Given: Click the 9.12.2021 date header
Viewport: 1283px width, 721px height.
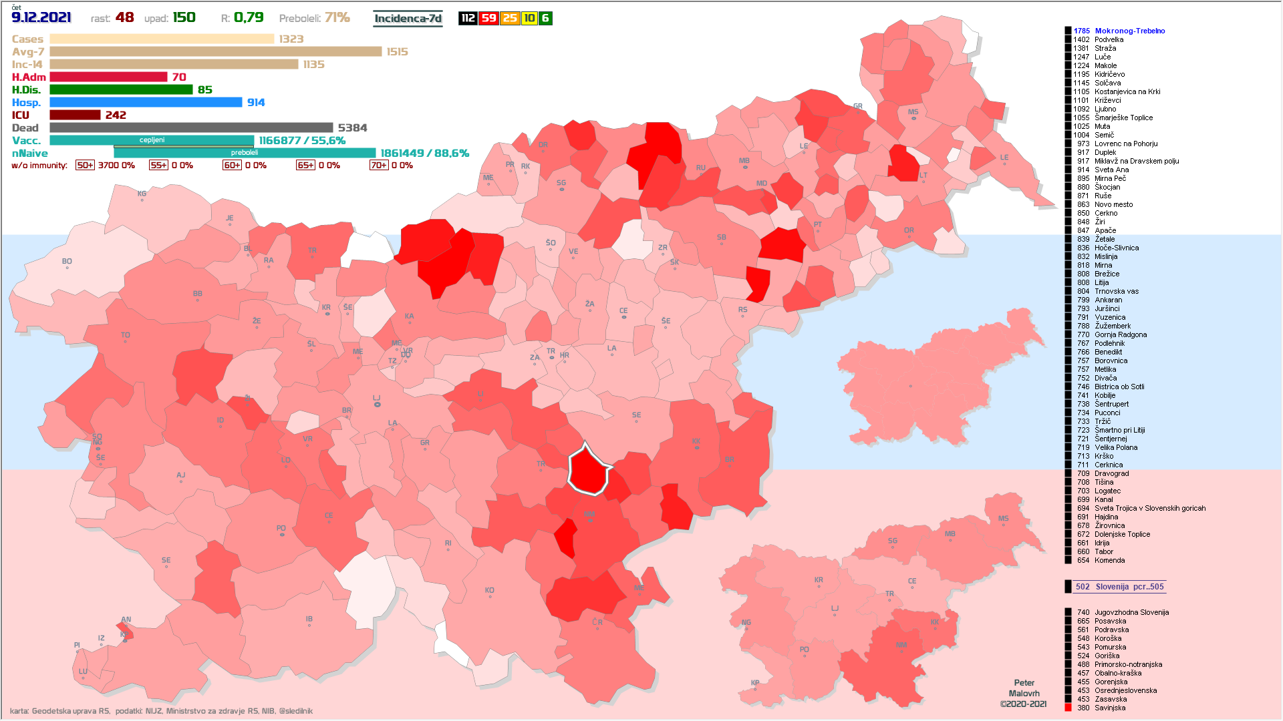Looking at the screenshot, I should tap(41, 17).
